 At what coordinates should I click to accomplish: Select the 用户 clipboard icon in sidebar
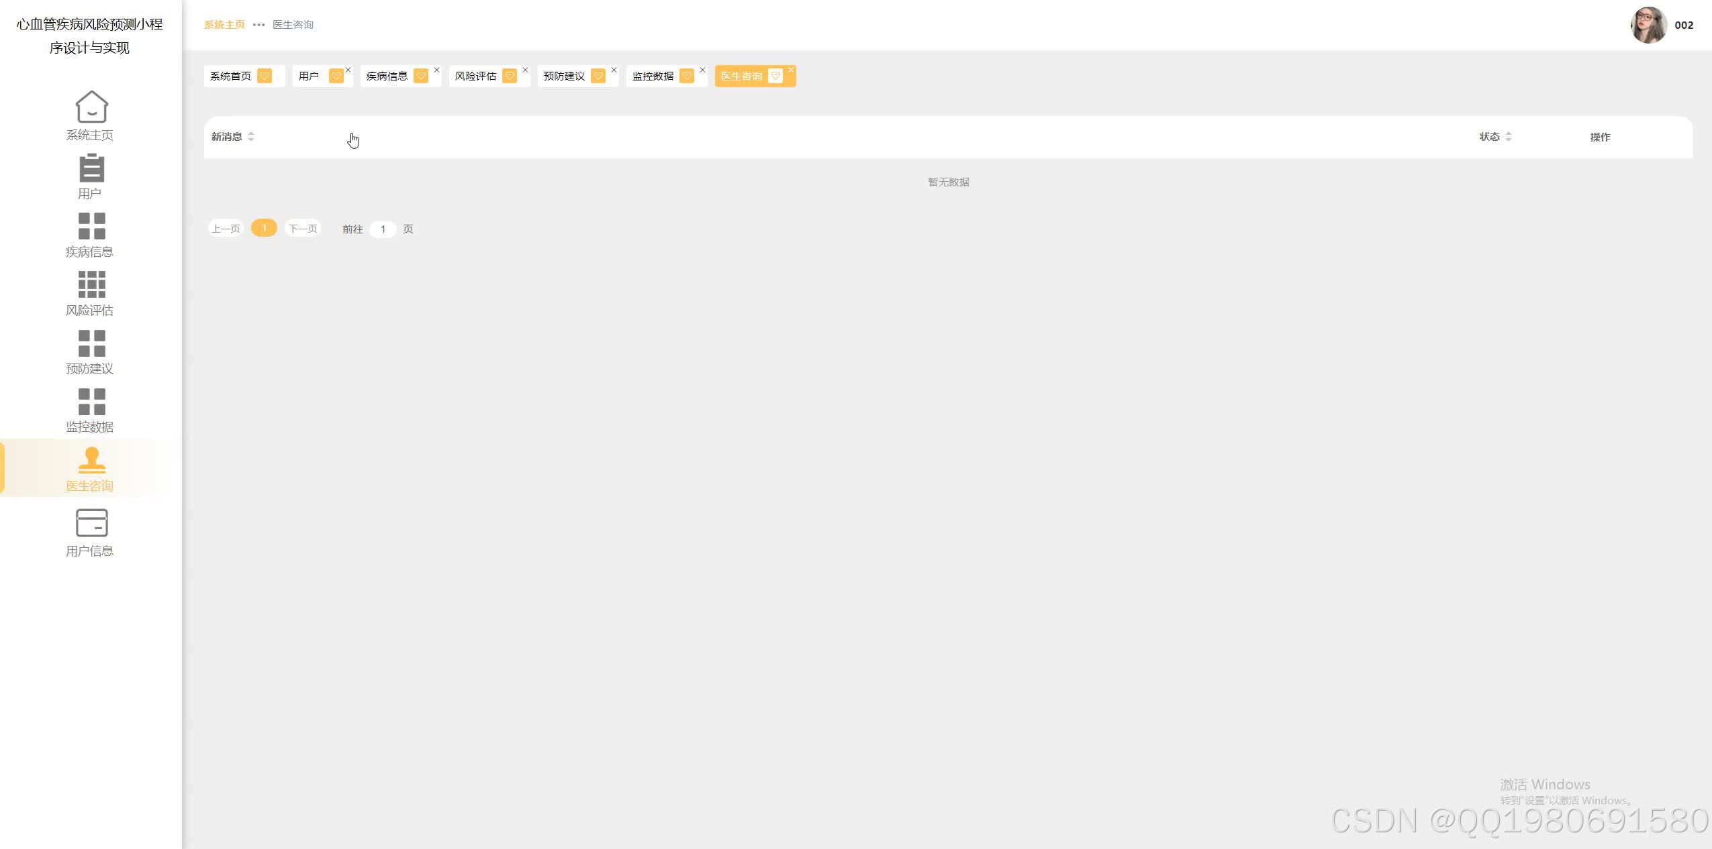tap(91, 168)
